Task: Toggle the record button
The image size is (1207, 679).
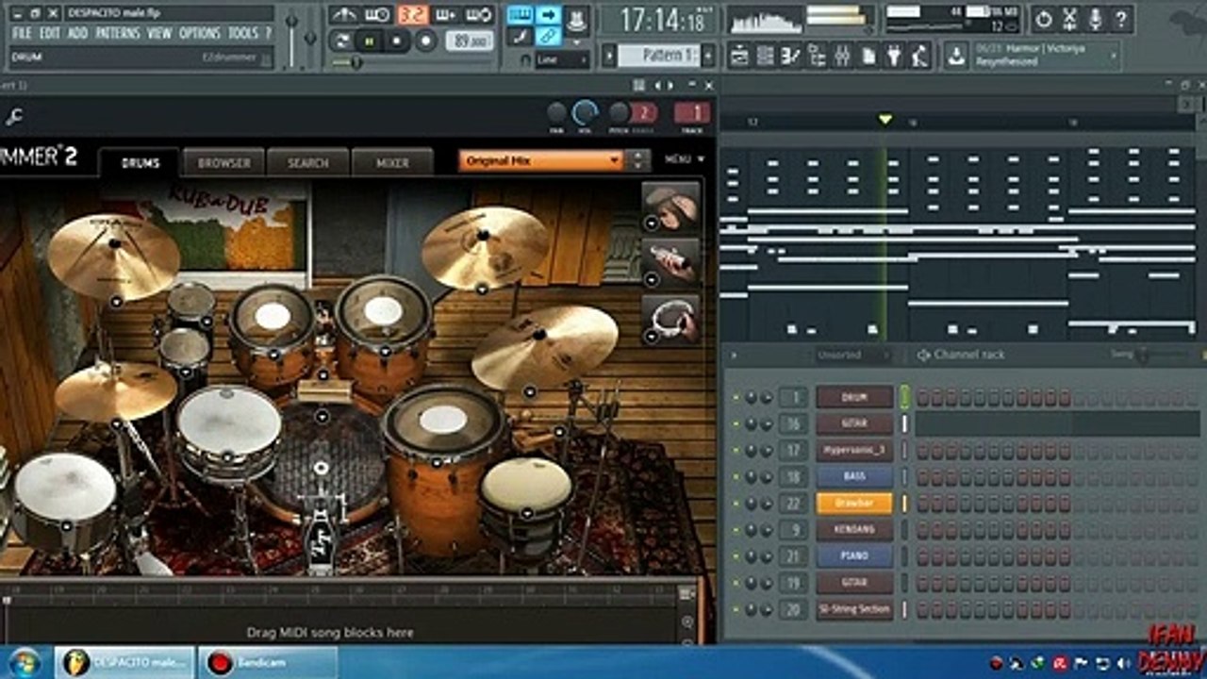Action: 427,41
